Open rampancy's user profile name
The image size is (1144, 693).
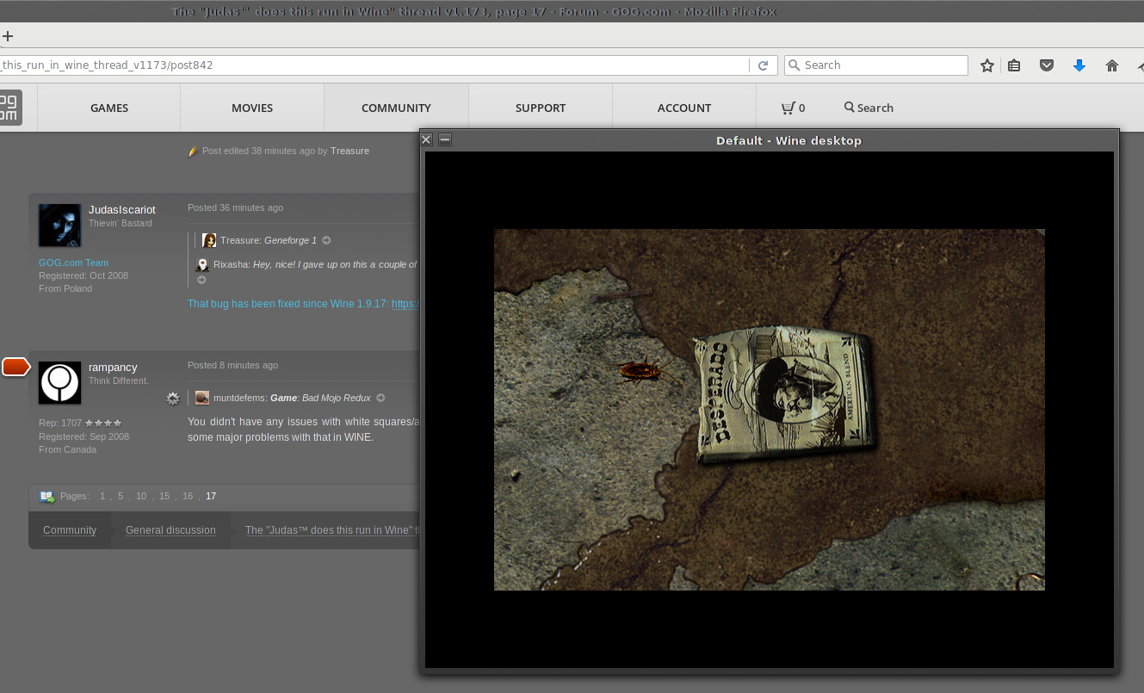coord(113,367)
